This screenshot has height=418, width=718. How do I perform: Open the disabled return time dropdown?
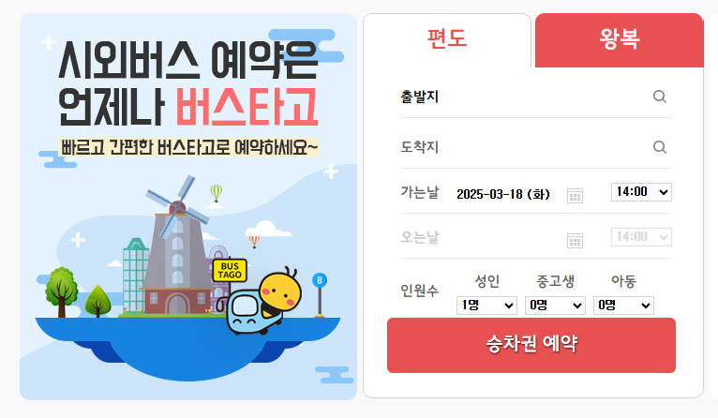[x=641, y=237]
